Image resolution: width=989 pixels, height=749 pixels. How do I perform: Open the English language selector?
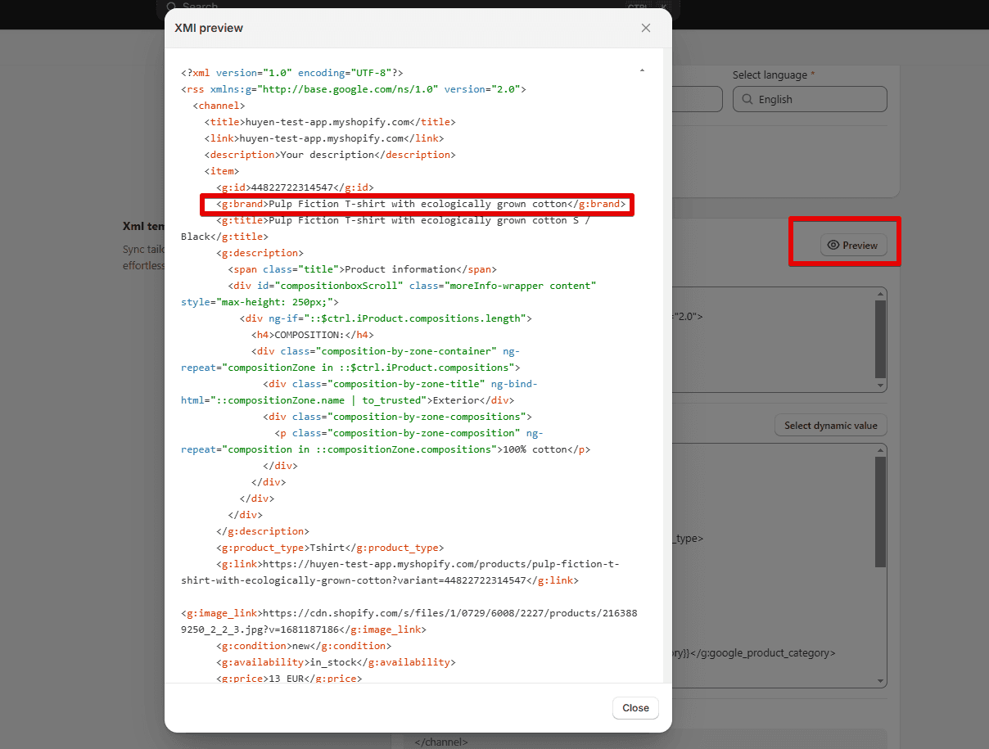[x=809, y=99]
